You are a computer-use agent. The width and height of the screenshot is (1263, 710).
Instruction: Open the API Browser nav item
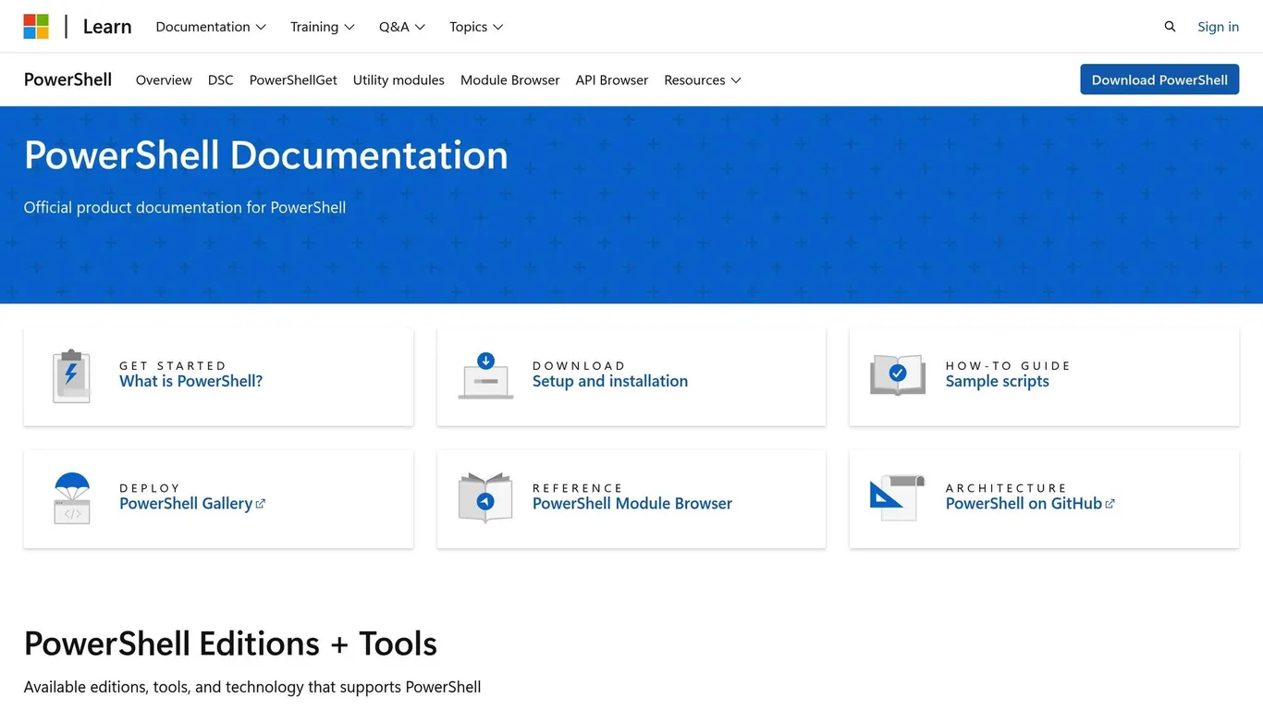[612, 80]
